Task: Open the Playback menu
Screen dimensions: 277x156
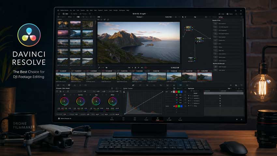Action: tap(100, 10)
